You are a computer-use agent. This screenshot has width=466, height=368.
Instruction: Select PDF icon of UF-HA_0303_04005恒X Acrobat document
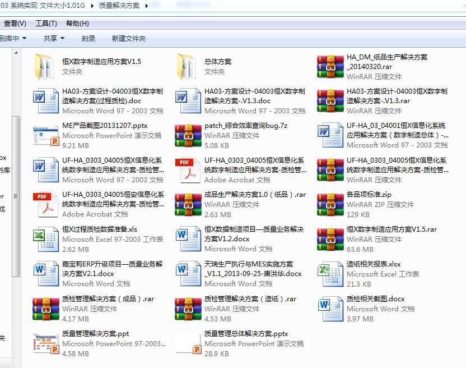188,170
